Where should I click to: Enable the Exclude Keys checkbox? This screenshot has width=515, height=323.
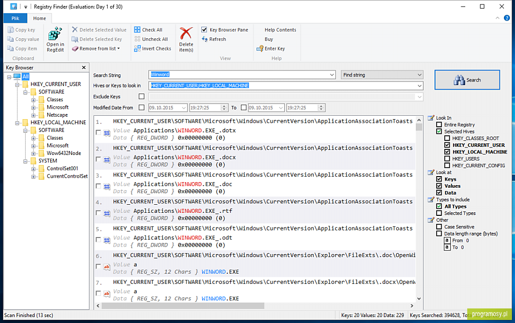[141, 96]
